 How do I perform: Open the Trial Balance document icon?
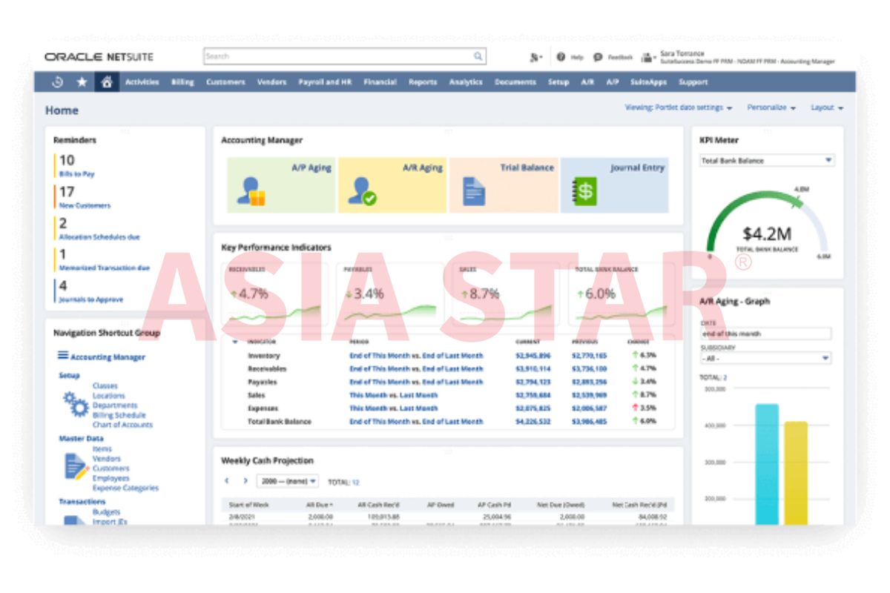pos(474,191)
